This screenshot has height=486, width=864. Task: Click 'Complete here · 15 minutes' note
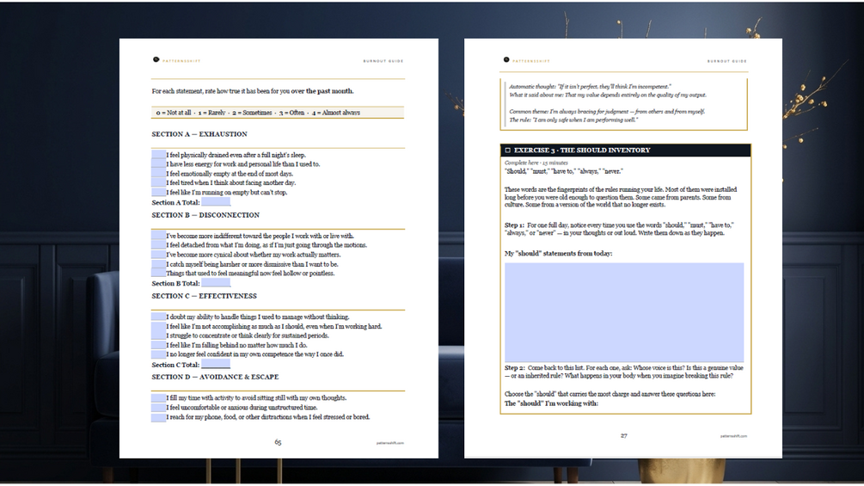(536, 163)
